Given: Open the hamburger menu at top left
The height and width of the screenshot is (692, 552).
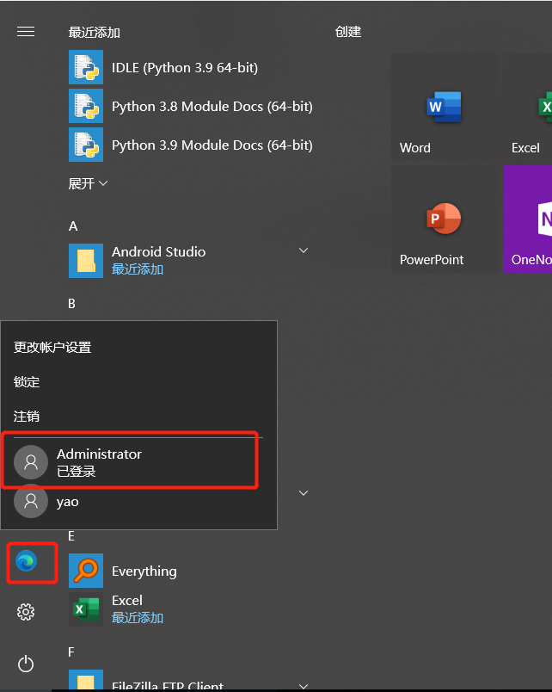Looking at the screenshot, I should [26, 32].
